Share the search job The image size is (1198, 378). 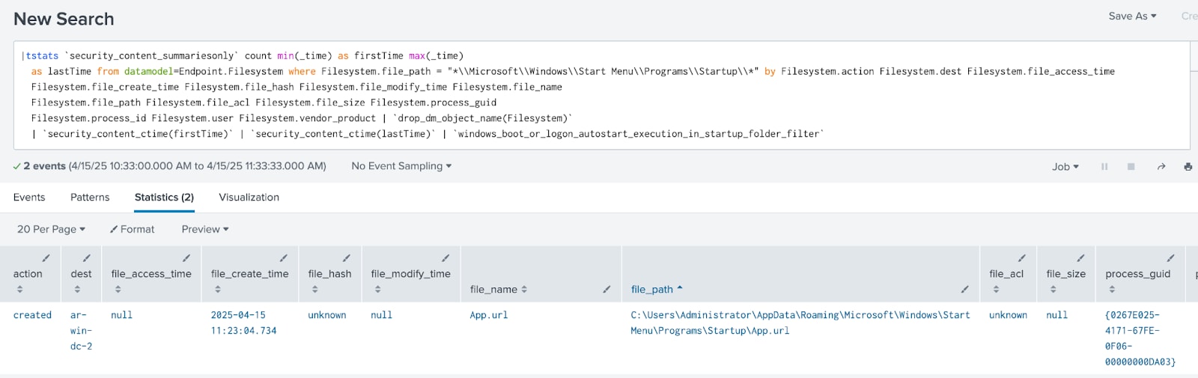(1161, 166)
